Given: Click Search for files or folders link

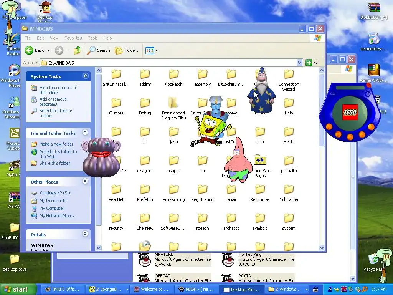Looking at the screenshot, I should (56, 113).
